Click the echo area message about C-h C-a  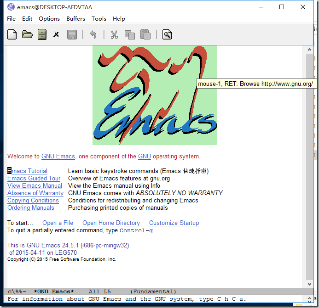(x=127, y=299)
